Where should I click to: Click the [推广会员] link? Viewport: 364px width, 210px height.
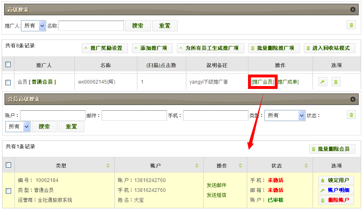tap(263, 82)
